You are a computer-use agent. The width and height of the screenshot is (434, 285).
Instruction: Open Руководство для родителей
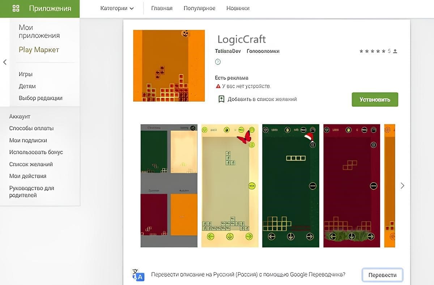[x=32, y=192]
